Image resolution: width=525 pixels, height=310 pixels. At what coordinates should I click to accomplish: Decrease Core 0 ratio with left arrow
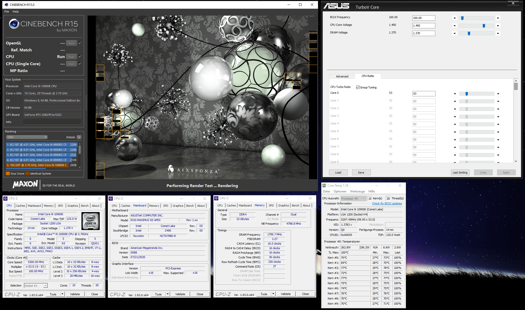[455, 94]
